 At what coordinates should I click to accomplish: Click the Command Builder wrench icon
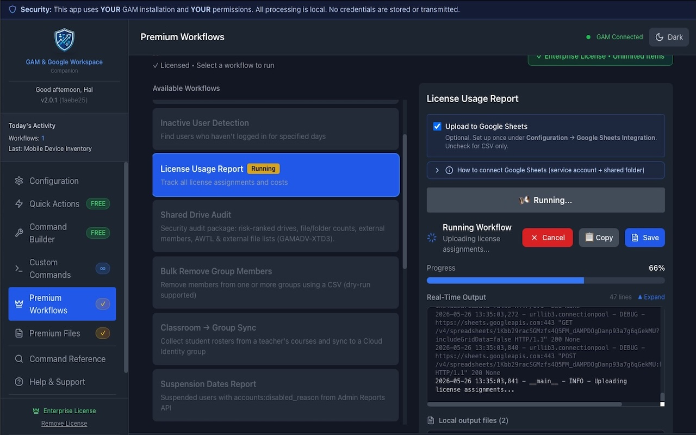click(x=19, y=233)
